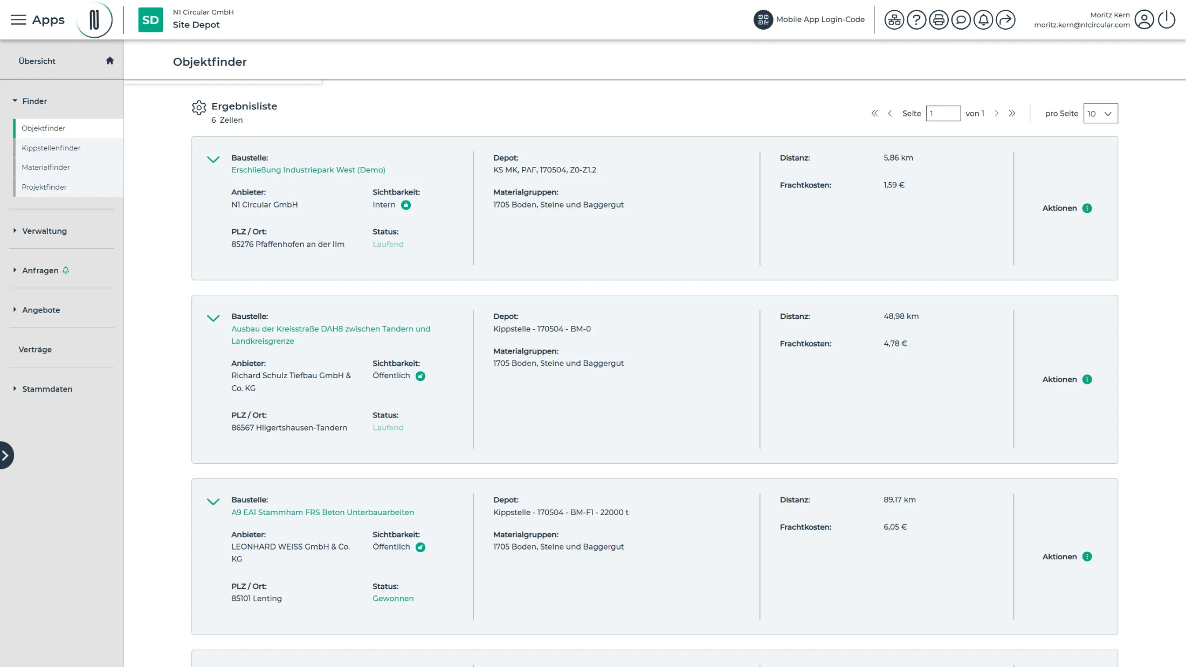Open the help question mark icon
The height and width of the screenshot is (667, 1186).
[916, 20]
